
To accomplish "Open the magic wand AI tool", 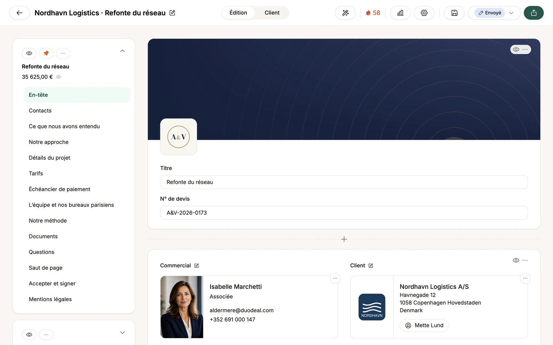I will (345, 13).
